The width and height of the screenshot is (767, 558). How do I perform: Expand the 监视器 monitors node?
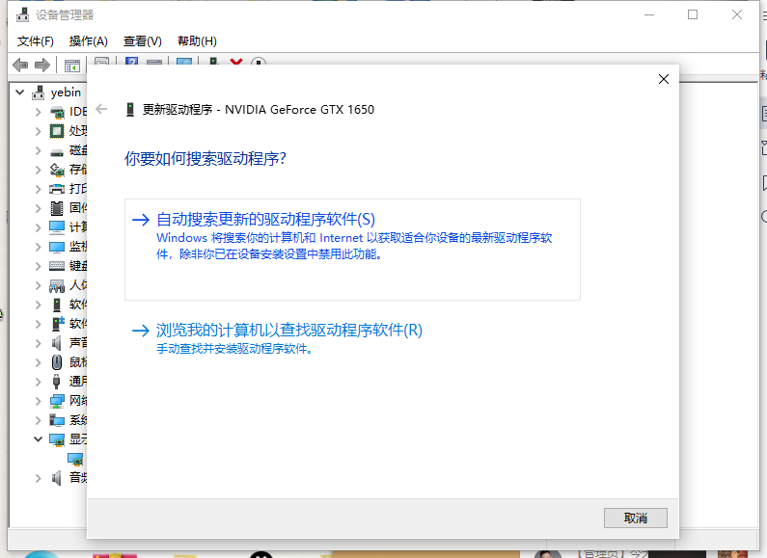click(39, 247)
